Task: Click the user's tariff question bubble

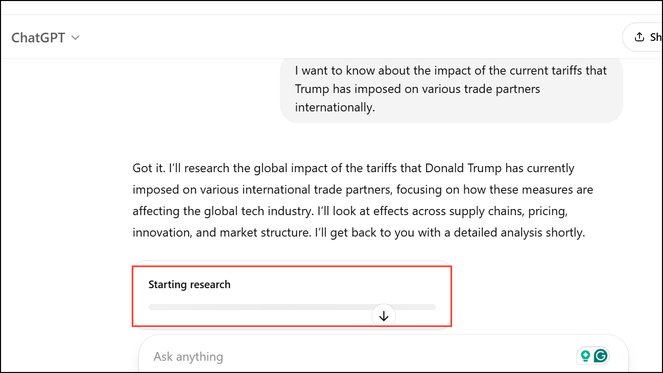Action: (451, 89)
